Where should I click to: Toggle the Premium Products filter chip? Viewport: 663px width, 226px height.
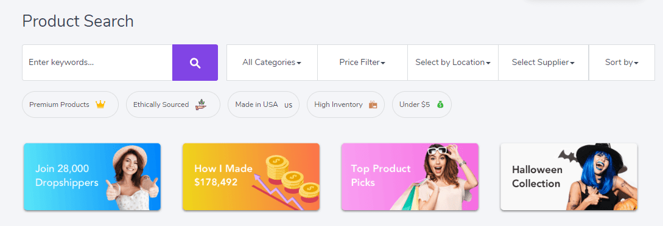[x=70, y=104]
